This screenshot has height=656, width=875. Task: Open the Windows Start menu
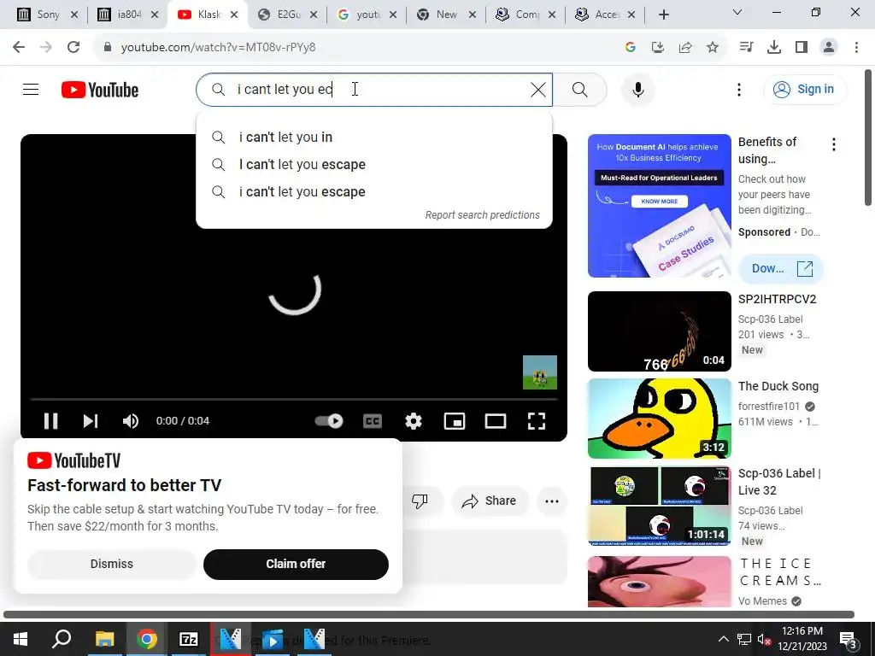[21, 639]
